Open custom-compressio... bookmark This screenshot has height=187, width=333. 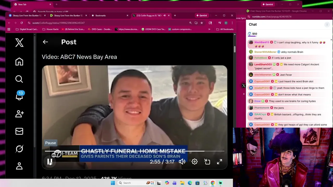point(180,29)
